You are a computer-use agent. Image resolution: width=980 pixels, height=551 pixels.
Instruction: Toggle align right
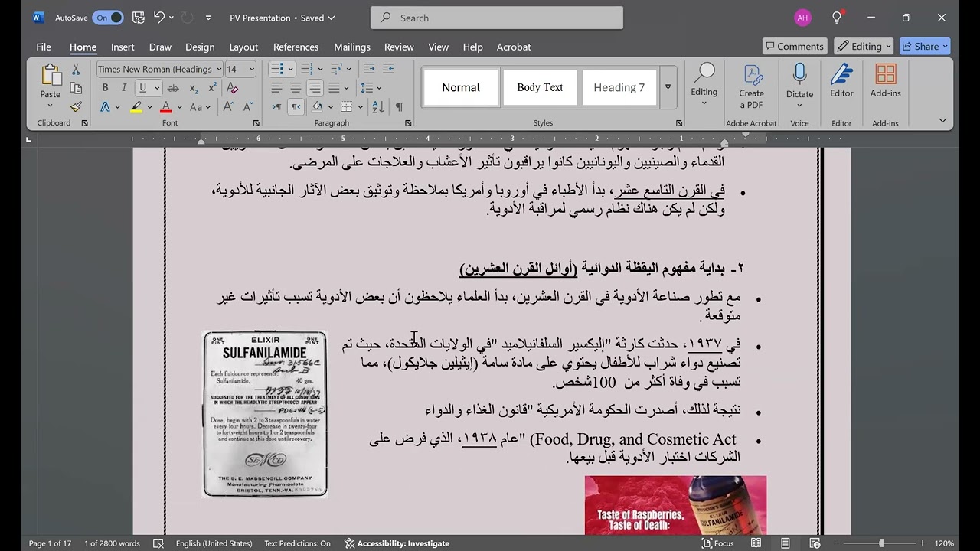(x=315, y=88)
